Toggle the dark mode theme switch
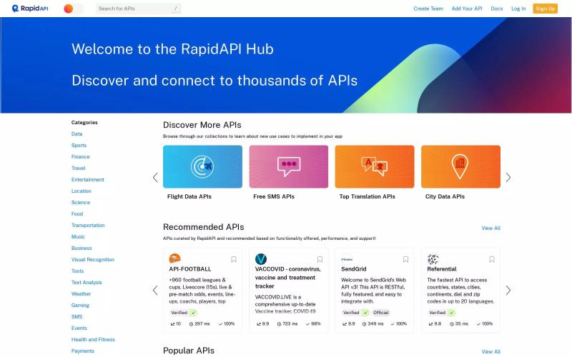572x357 pixels. [x=74, y=9]
